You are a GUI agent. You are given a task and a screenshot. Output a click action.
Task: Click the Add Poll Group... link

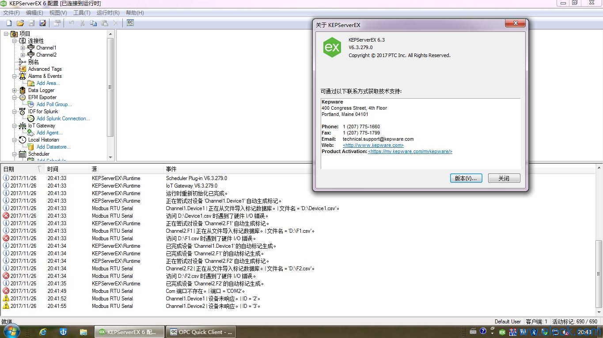click(x=54, y=104)
